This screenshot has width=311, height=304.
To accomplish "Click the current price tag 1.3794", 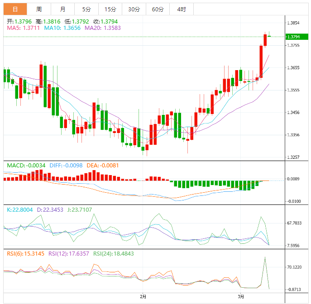I will coord(293,37).
